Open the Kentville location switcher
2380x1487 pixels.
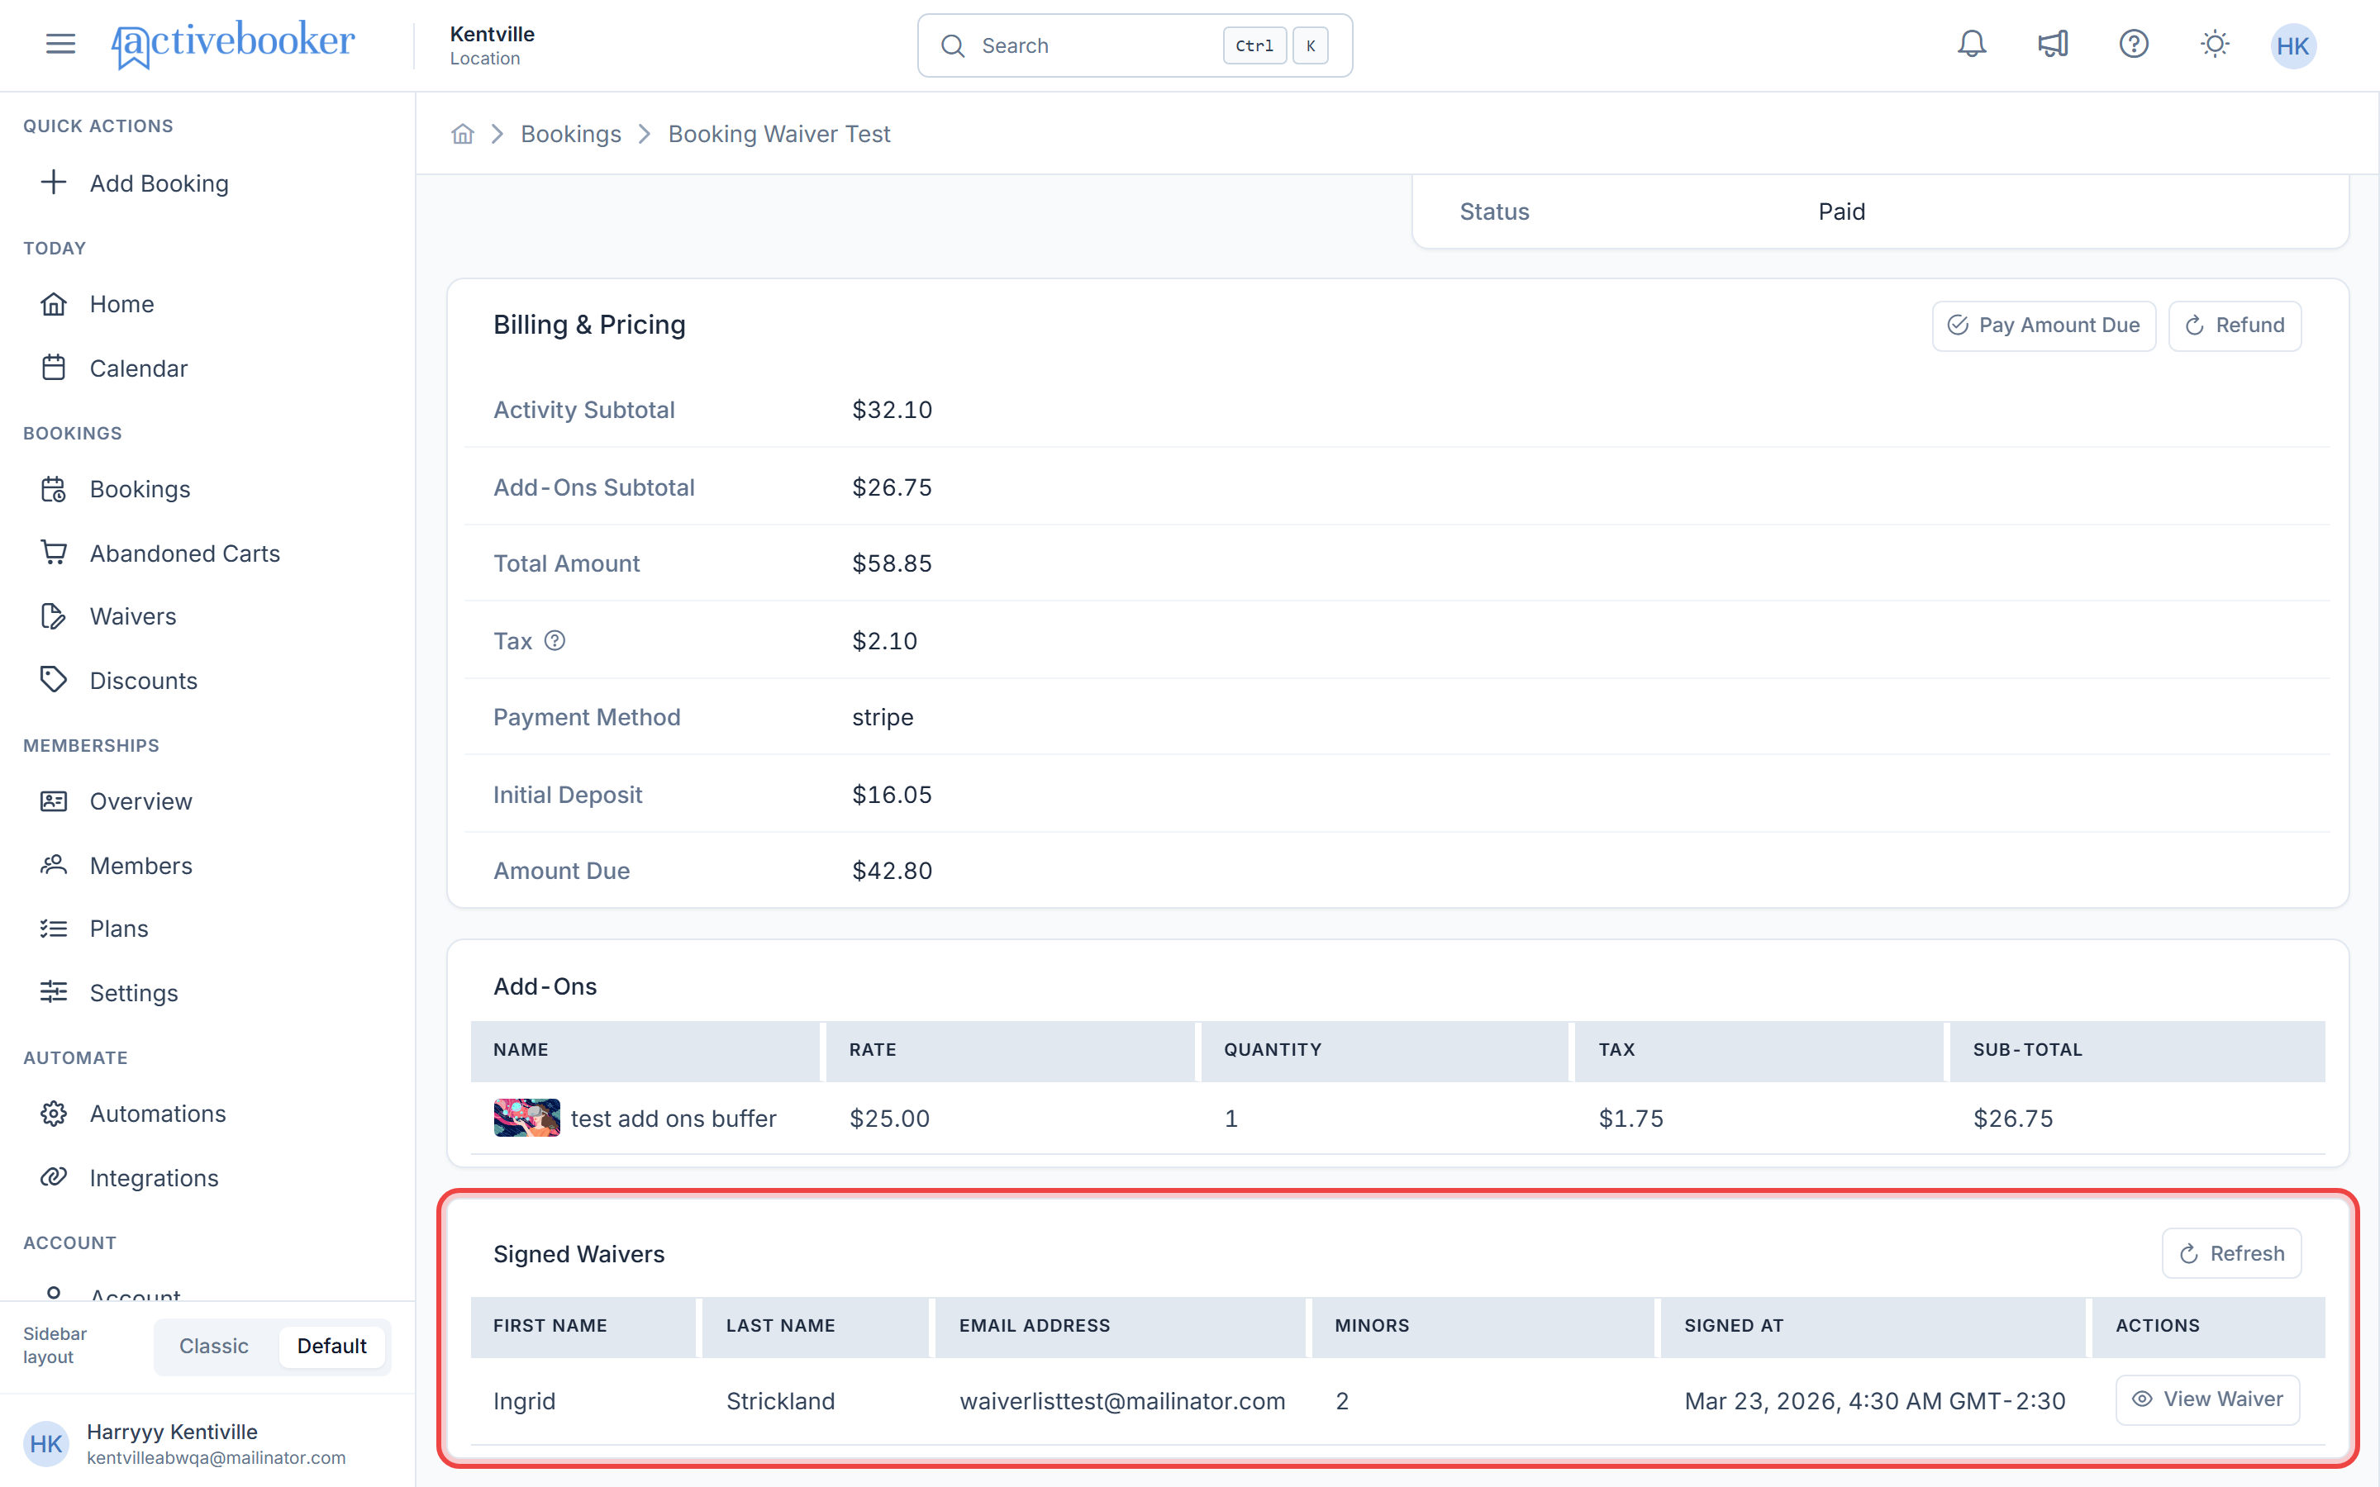click(492, 45)
